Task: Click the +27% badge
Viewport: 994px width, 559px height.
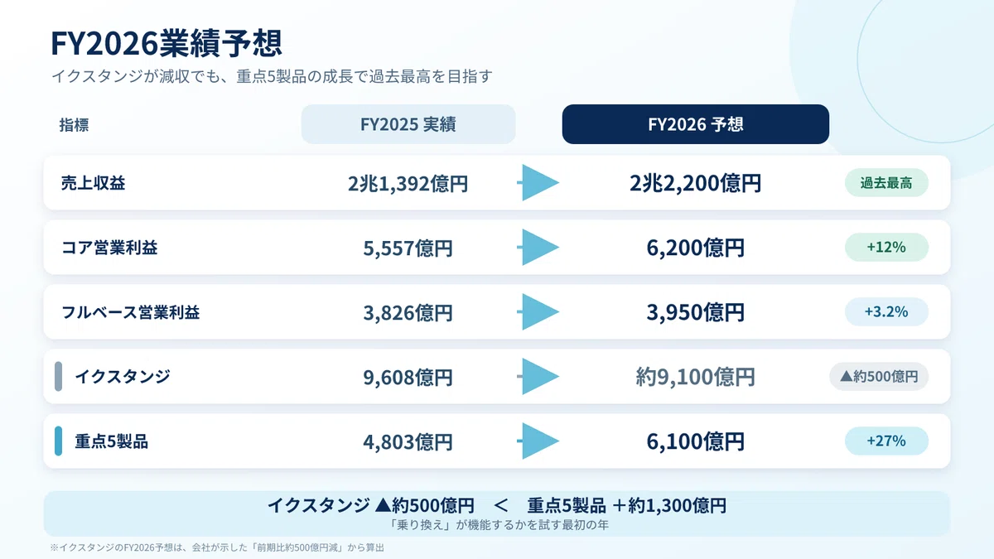Action: tap(886, 441)
